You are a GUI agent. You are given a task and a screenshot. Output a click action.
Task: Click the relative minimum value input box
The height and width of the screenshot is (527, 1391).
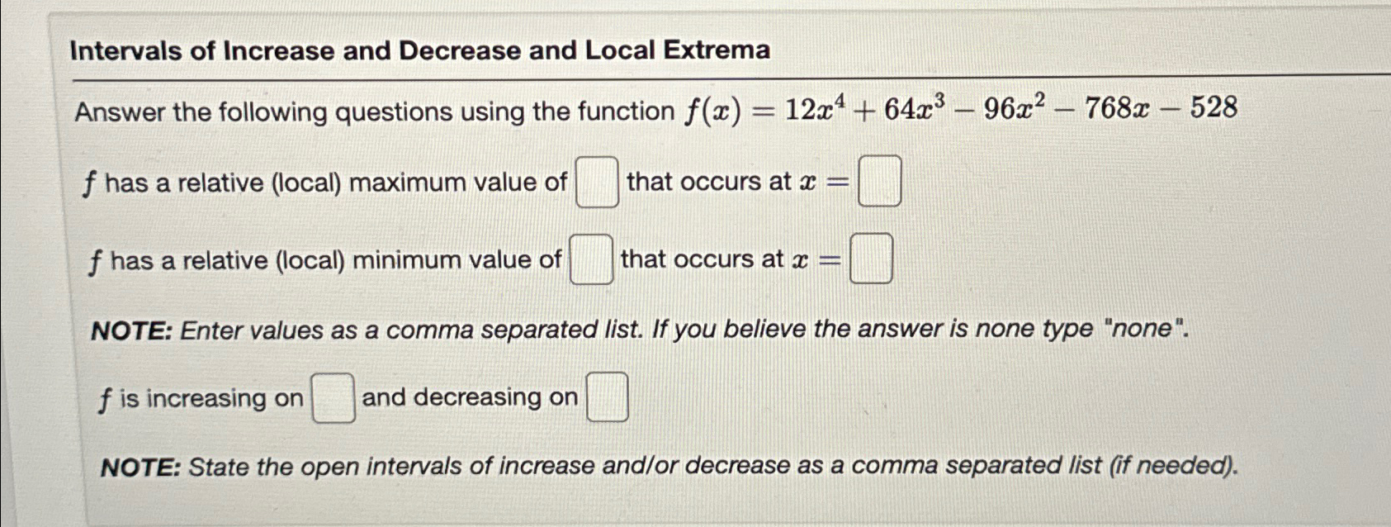tap(591, 259)
